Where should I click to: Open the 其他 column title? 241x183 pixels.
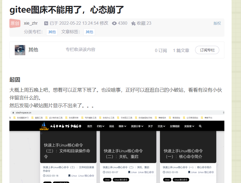(x=33, y=50)
